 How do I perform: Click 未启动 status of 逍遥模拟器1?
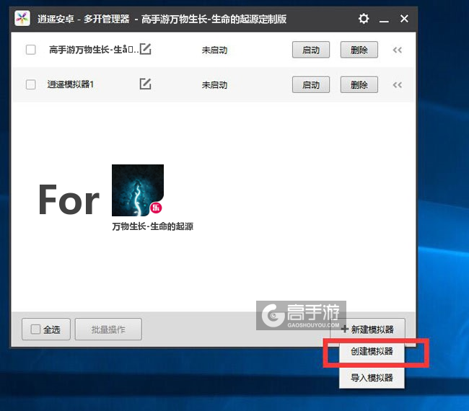click(x=214, y=85)
